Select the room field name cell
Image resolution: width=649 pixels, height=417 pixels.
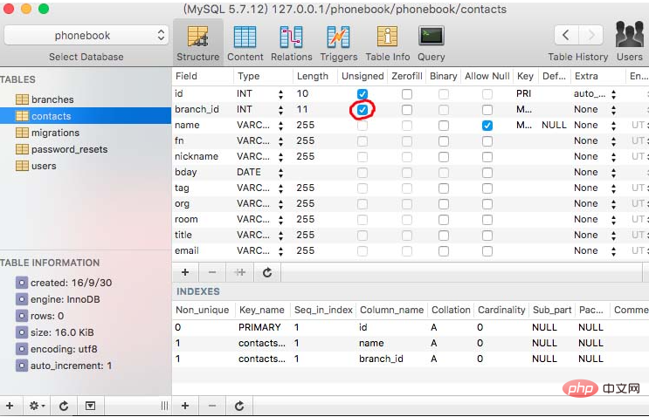click(x=186, y=220)
